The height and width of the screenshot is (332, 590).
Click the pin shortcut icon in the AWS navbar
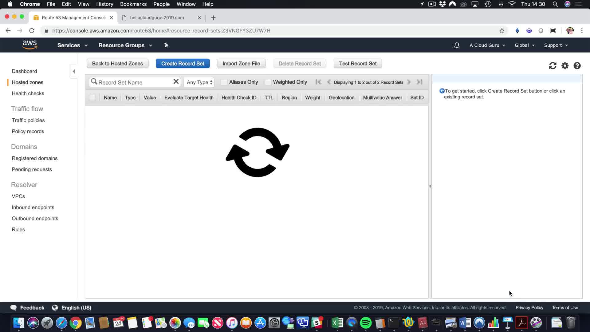click(x=166, y=45)
